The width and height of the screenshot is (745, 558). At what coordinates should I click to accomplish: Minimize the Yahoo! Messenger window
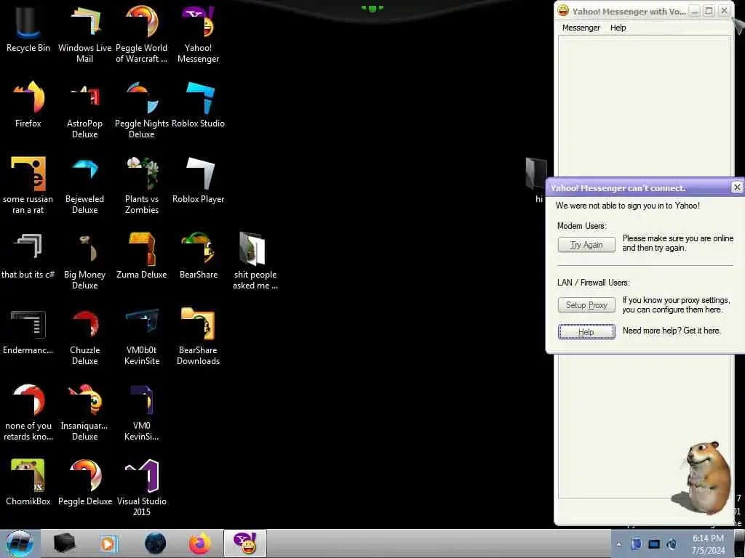coord(695,10)
